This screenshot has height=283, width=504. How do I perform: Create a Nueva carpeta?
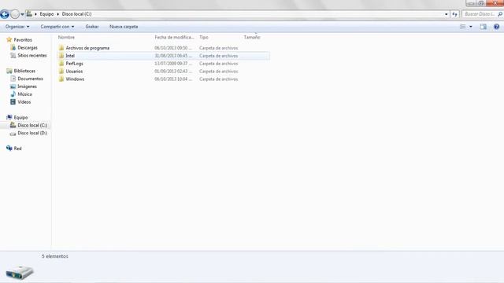tap(124, 27)
